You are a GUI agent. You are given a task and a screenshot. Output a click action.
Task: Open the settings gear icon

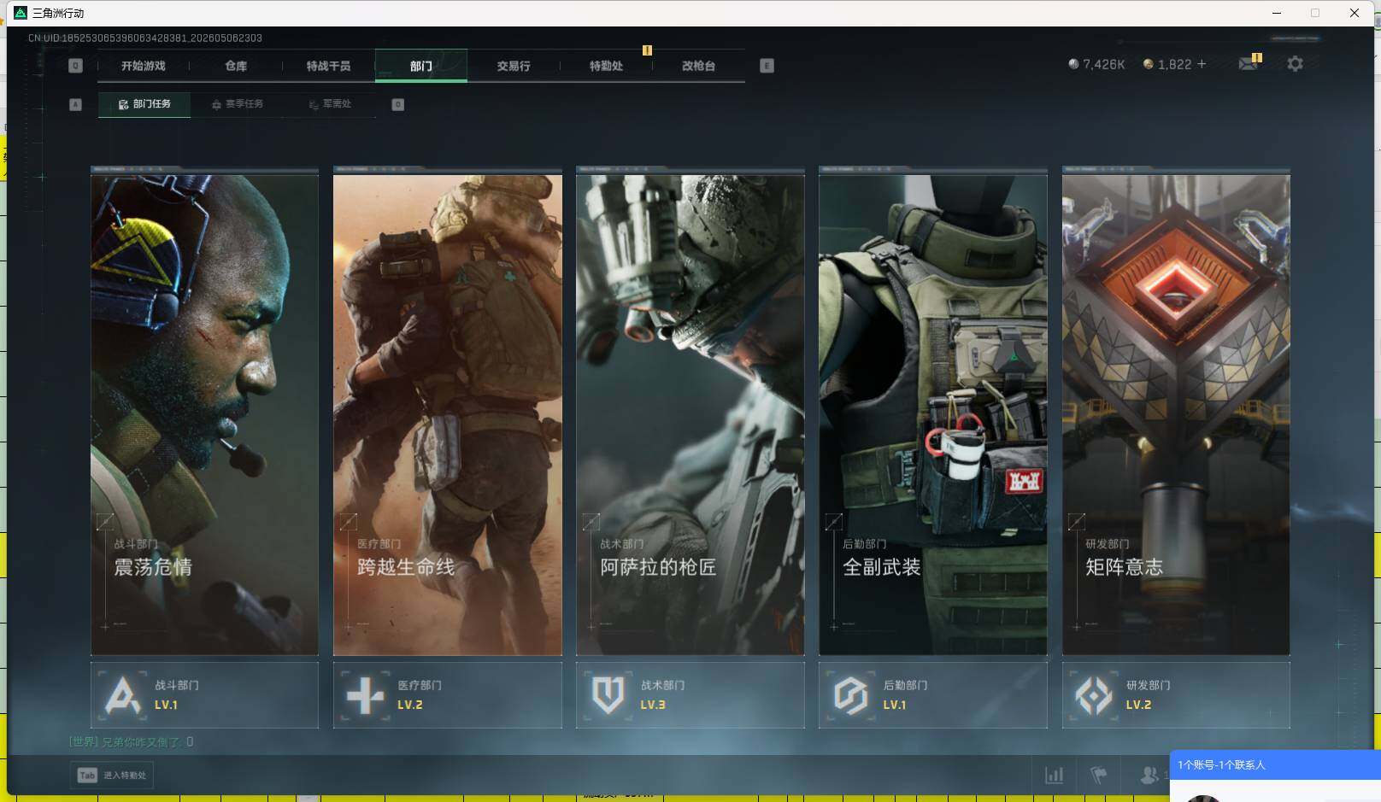pyautogui.click(x=1295, y=64)
